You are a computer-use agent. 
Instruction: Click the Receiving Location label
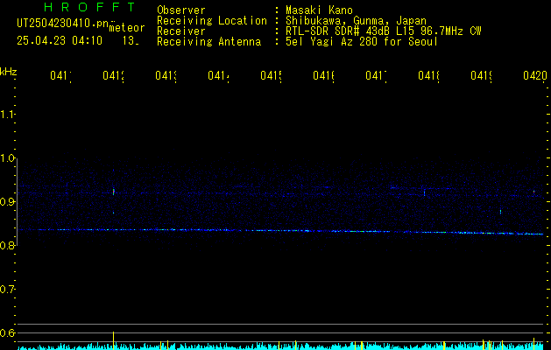(212, 21)
